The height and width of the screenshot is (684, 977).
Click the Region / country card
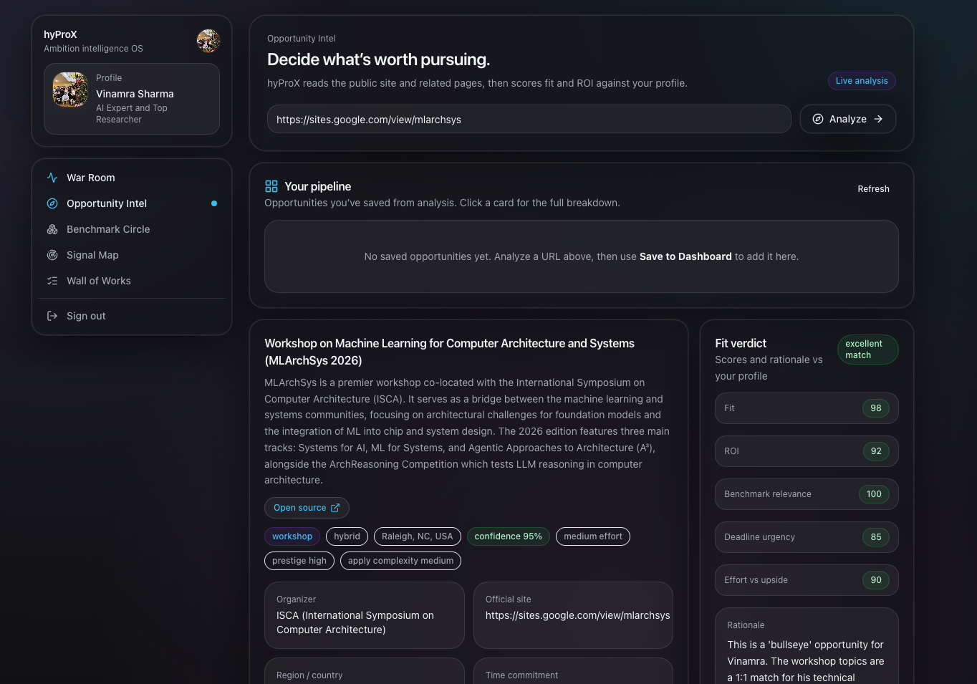365,671
